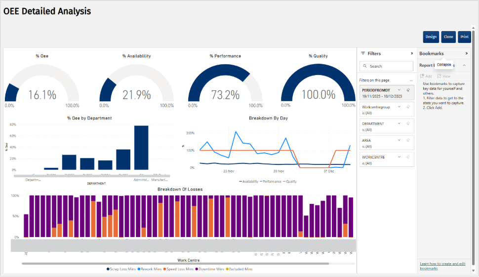Open Design mode for the report
This screenshot has width=479, height=277.
431,37
